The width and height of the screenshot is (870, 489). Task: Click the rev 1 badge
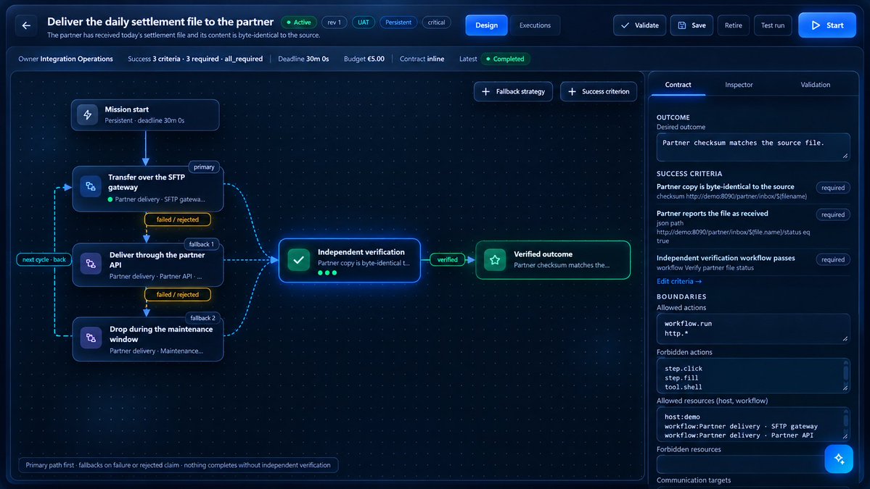334,22
